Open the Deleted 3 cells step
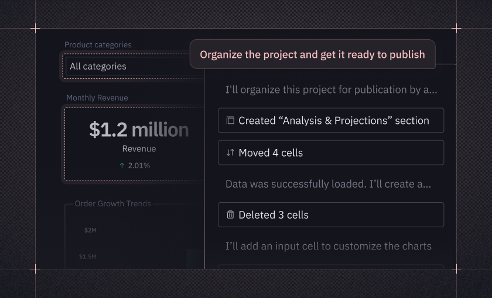Image resolution: width=492 pixels, height=298 pixels. pos(331,215)
